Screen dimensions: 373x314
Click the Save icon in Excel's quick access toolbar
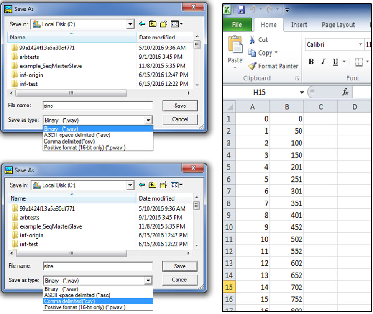coord(241,9)
